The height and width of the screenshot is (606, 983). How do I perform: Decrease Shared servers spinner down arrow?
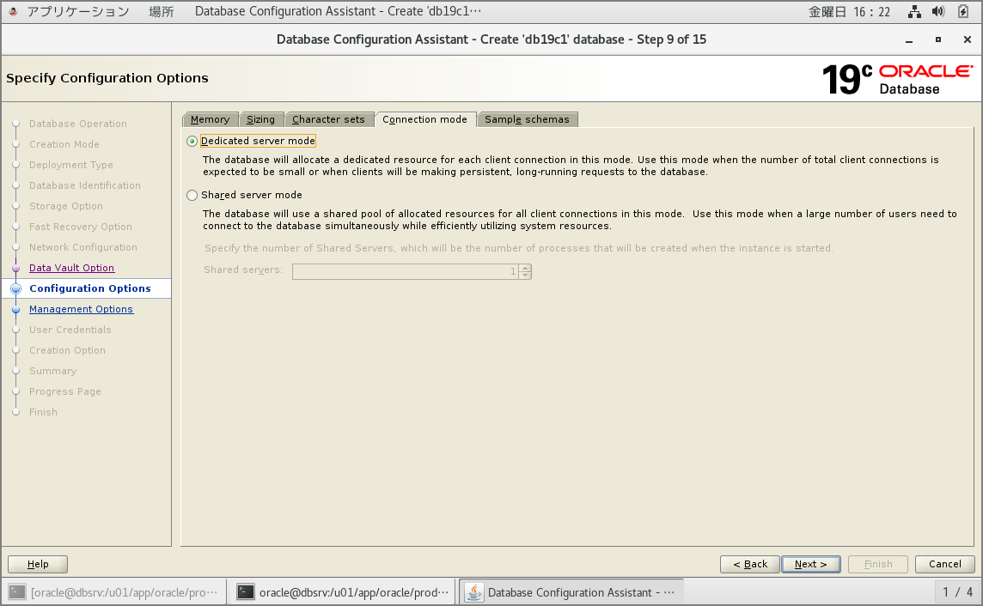pos(525,275)
